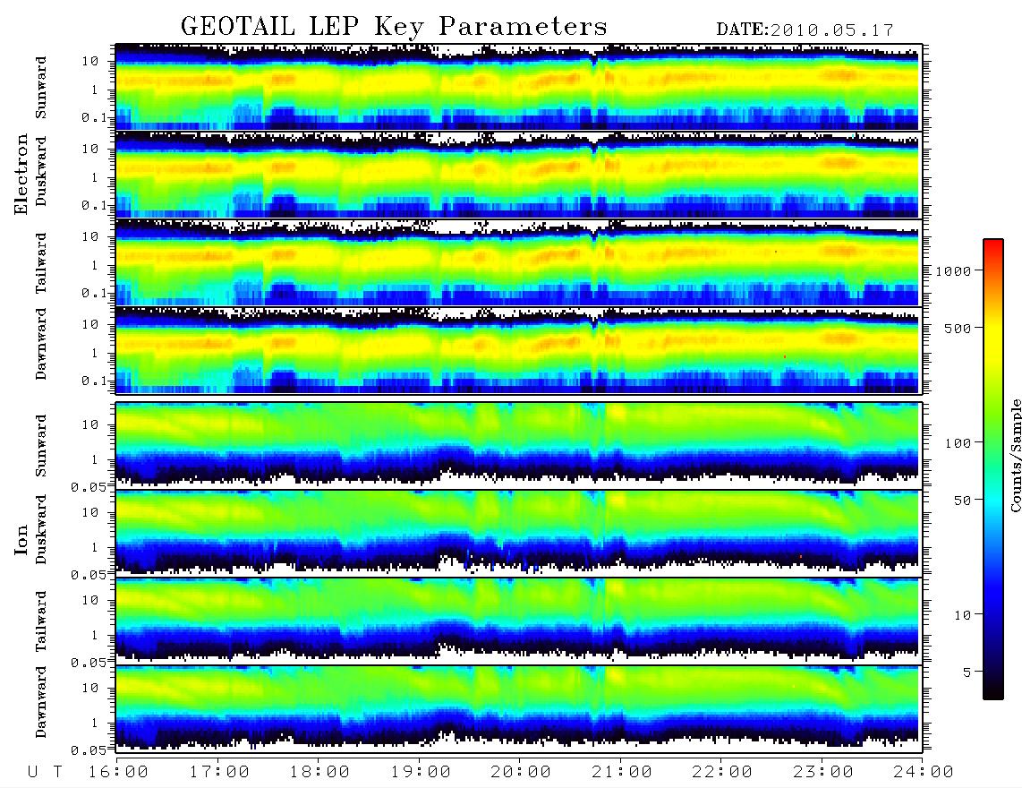Click the Ion Tailward spectrogram panel
Viewport: 1022px width, 788px height.
pyautogui.click(x=518, y=621)
